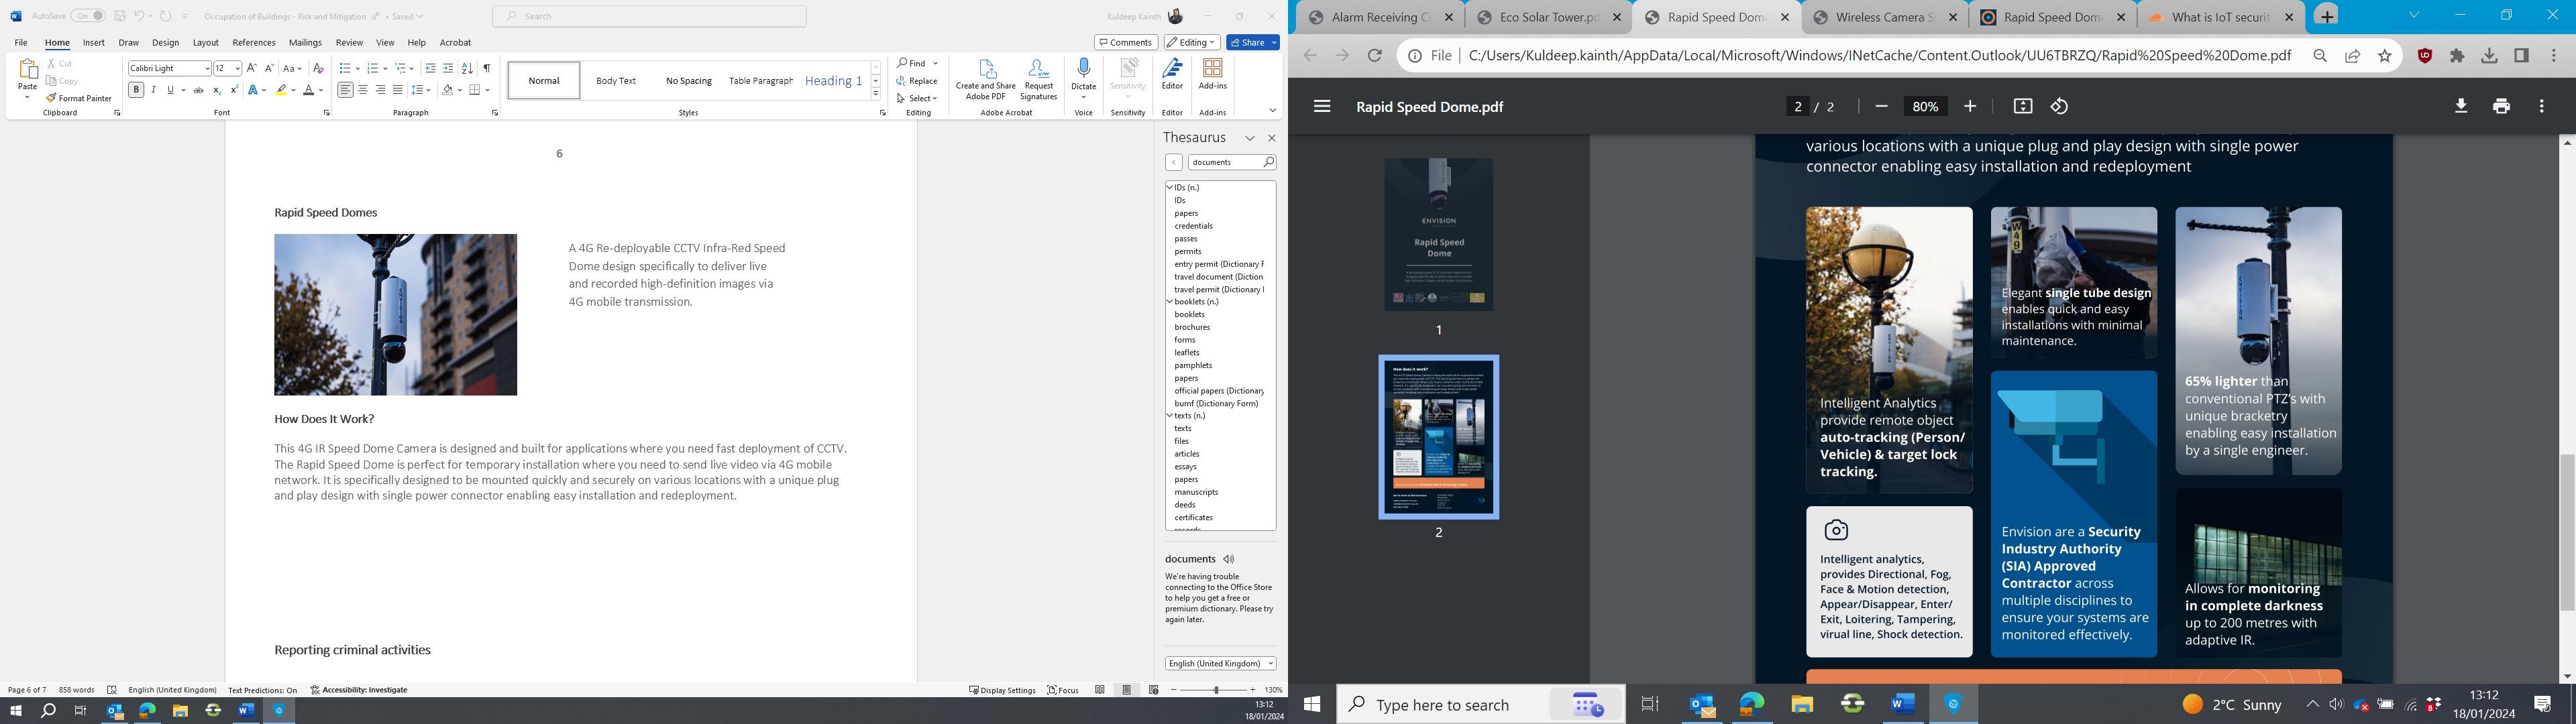Image resolution: width=2576 pixels, height=724 pixels.
Task: Switch to the Eco Solar Tower browser tab
Action: (x=1548, y=17)
